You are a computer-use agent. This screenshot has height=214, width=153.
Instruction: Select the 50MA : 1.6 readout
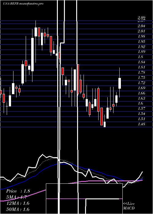click(18, 209)
